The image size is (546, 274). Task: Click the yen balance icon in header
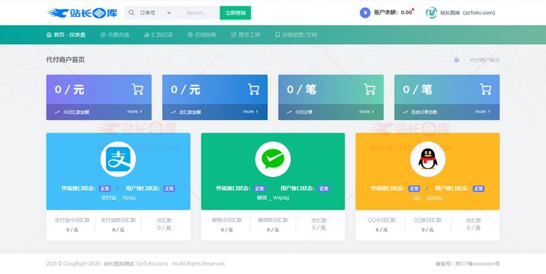coord(365,13)
